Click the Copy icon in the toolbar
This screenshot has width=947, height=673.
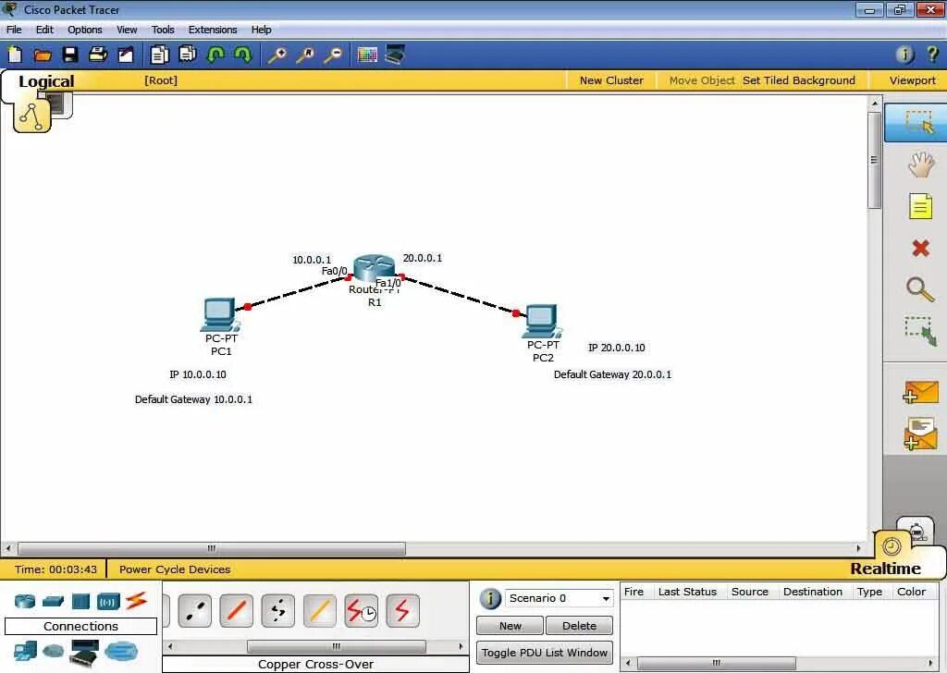[159, 55]
